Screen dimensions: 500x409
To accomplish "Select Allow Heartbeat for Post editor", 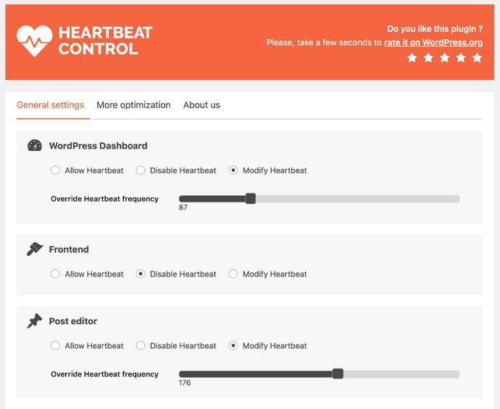I will tap(55, 345).
